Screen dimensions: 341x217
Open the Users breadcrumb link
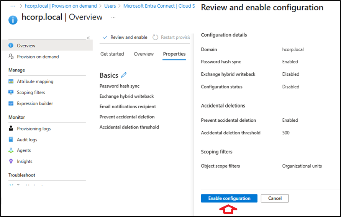[110, 6]
